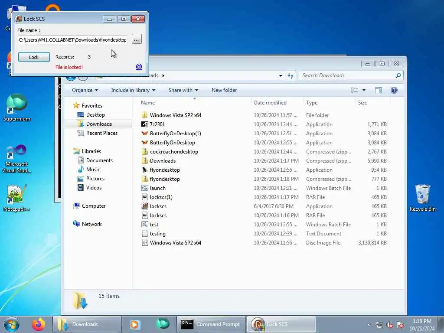Viewport: 444px width, 333px height.
Task: Sort by the Size column header
Action: point(362,102)
